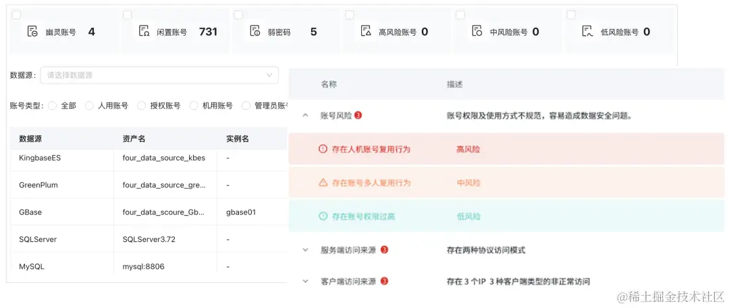Click the MySQL data source cell

(32, 267)
